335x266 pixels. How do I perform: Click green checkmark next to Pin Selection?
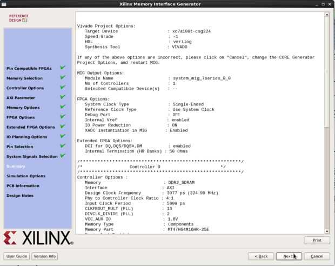coord(63,146)
